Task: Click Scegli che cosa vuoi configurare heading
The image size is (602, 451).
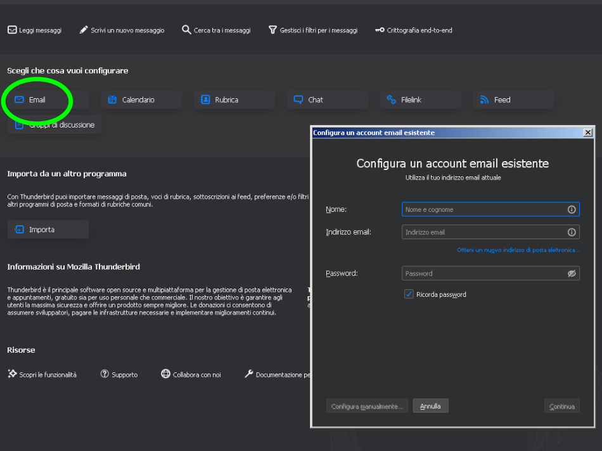Action: (x=68, y=70)
